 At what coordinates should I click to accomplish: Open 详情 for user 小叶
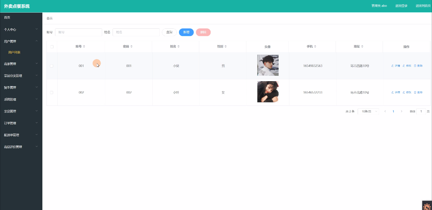[396, 93]
